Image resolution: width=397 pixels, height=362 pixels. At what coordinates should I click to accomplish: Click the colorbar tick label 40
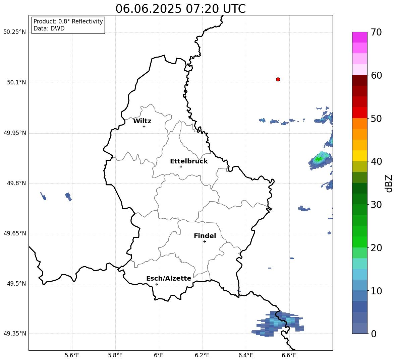pos(376,161)
